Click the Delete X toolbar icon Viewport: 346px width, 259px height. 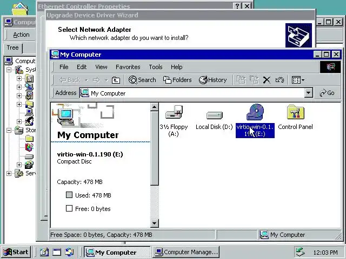[x=267, y=80]
